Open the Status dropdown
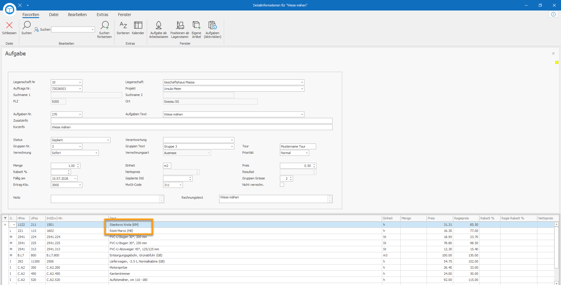The image size is (561, 285). coord(108,140)
